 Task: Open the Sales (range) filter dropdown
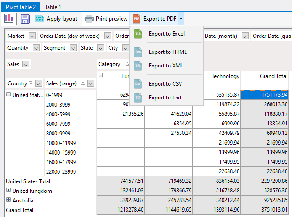90,83
